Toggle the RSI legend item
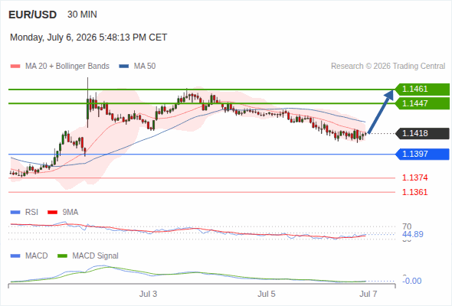 (25, 212)
